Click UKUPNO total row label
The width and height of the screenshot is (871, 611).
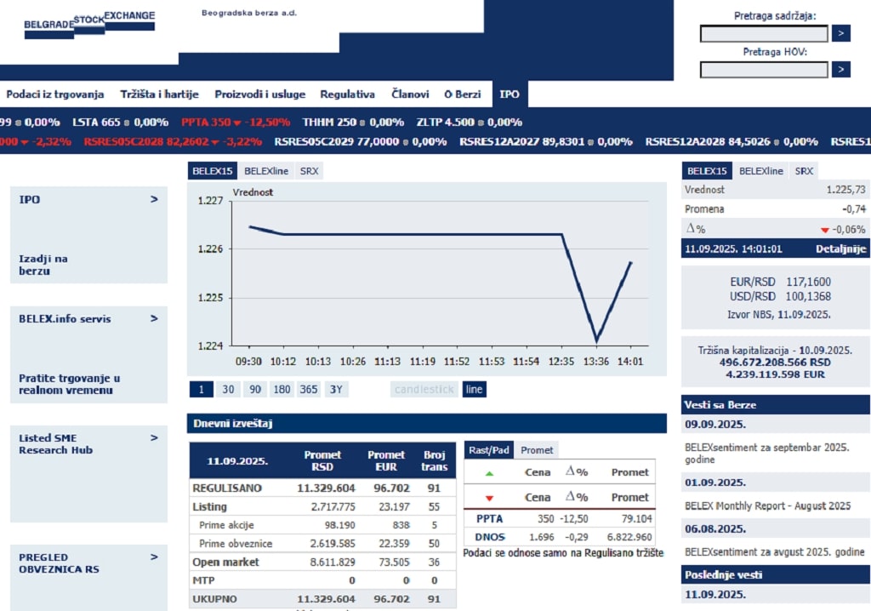[x=214, y=599]
